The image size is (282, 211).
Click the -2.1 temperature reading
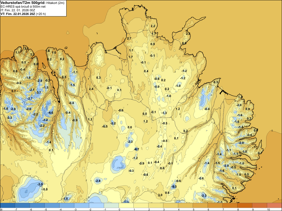coord(32,90)
